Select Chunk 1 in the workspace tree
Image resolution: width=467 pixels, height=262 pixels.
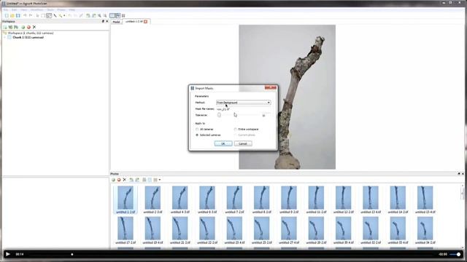[28, 37]
